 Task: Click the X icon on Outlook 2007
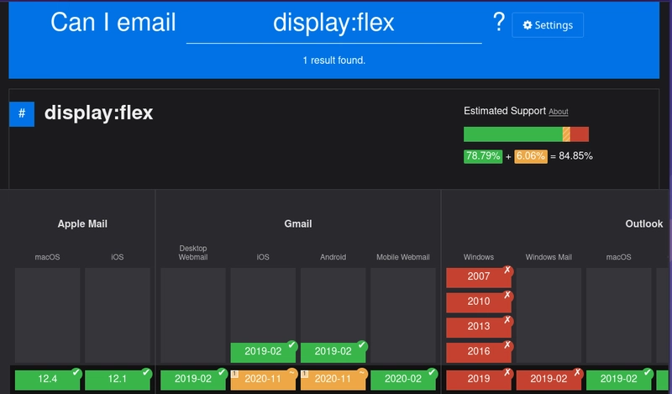[x=507, y=271]
